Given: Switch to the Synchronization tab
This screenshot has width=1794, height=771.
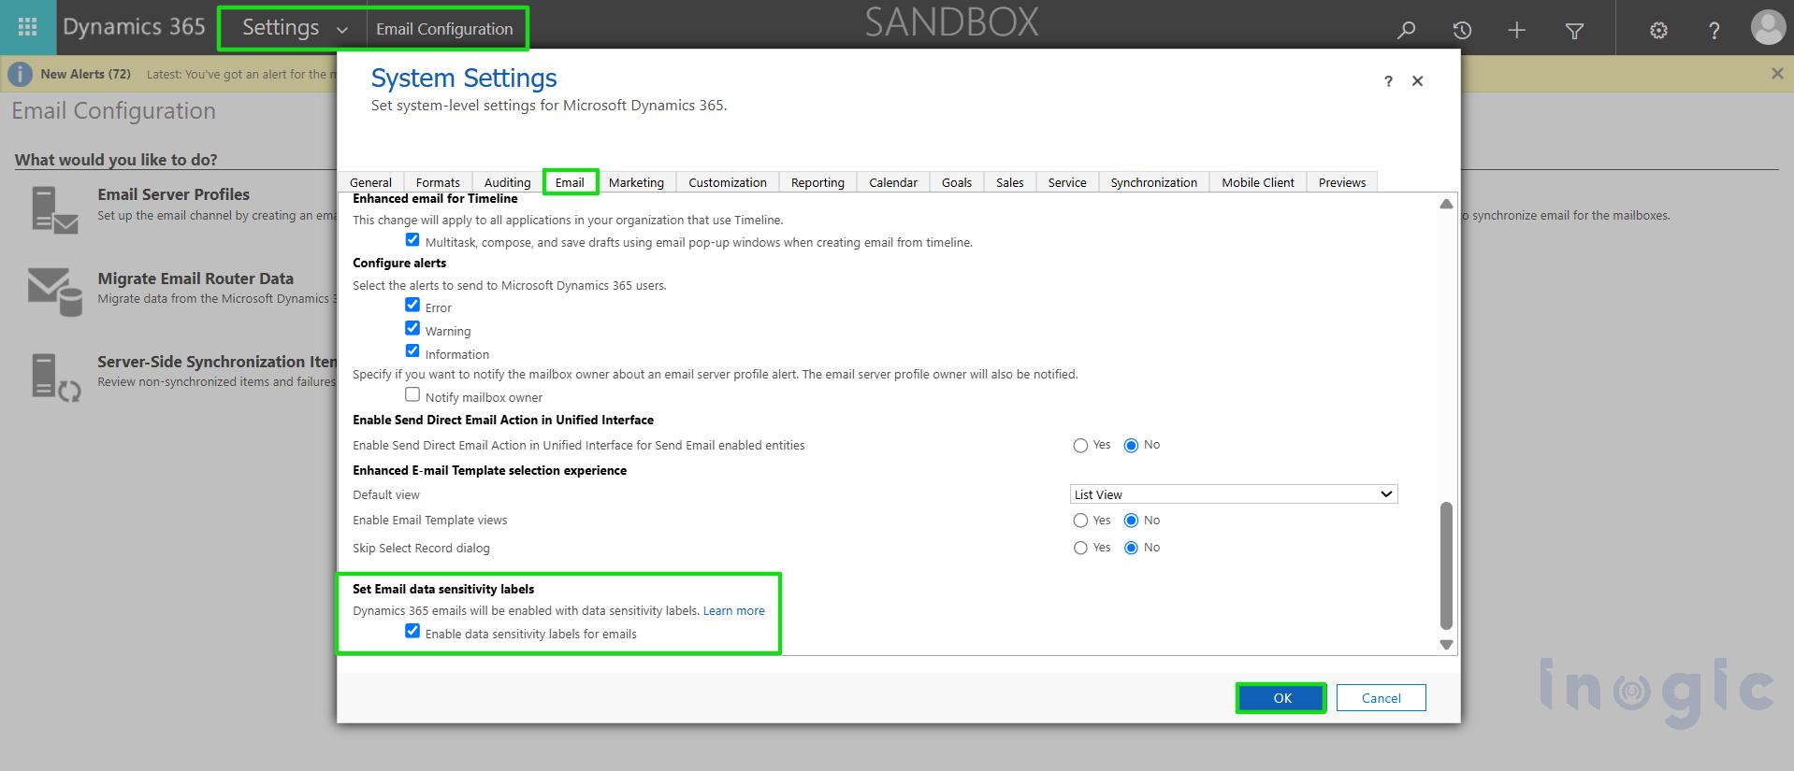Looking at the screenshot, I should 1154,182.
